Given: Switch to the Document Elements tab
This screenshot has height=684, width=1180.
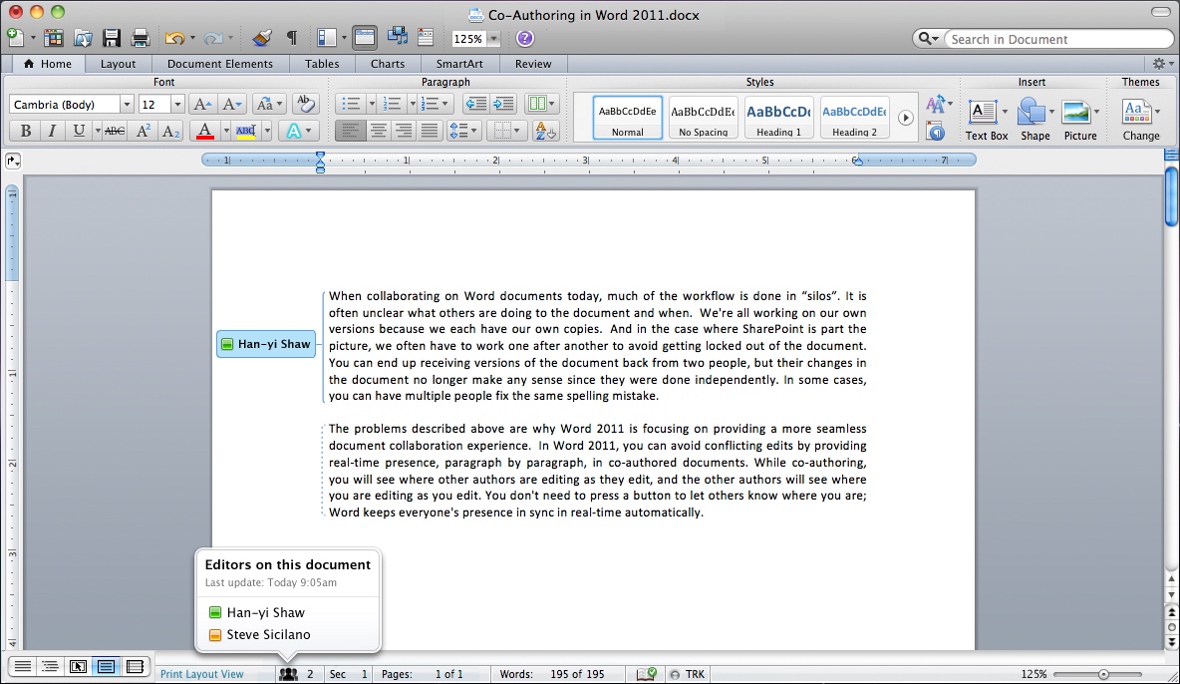Looking at the screenshot, I should (x=219, y=64).
